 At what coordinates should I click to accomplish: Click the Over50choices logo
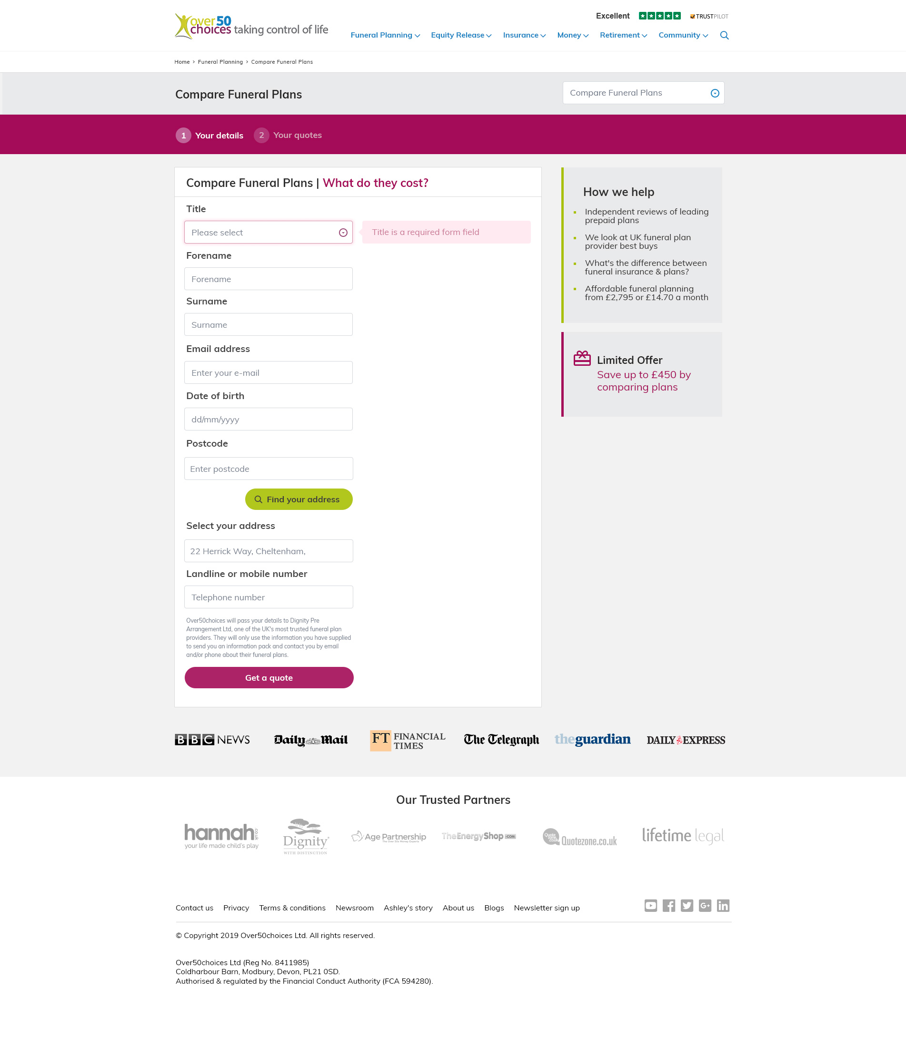pos(251,26)
